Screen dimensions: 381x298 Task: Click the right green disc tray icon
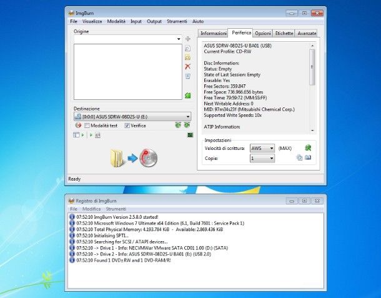[187, 125]
